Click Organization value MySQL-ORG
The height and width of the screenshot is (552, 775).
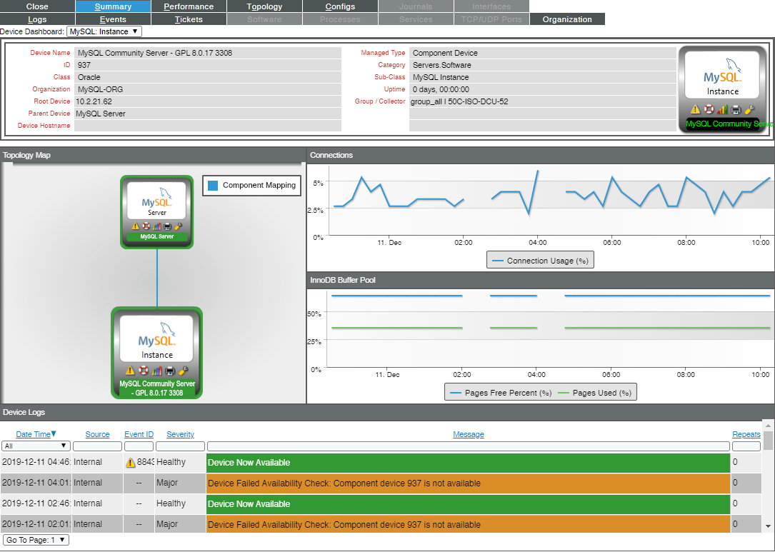tap(100, 89)
